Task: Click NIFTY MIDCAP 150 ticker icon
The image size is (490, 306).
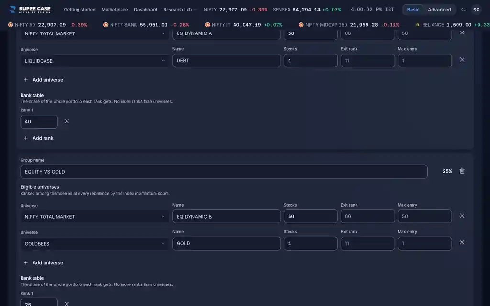Action: pyautogui.click(x=301, y=25)
